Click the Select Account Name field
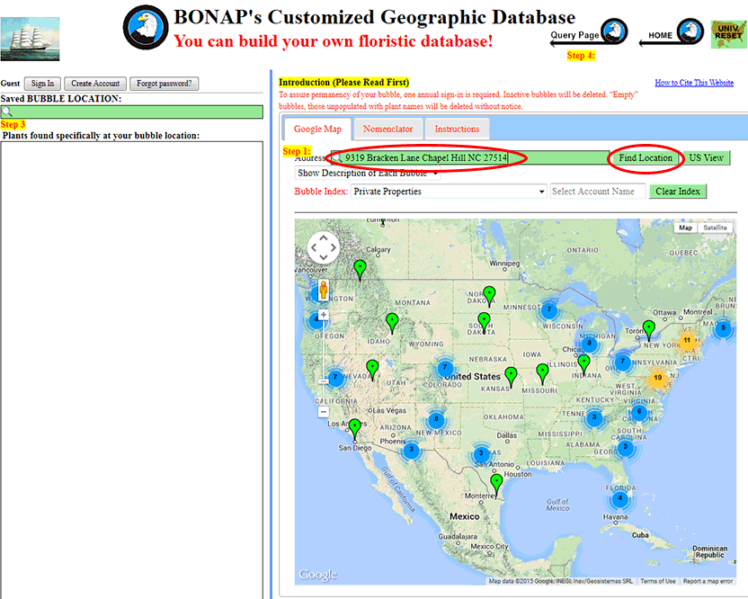 point(598,192)
